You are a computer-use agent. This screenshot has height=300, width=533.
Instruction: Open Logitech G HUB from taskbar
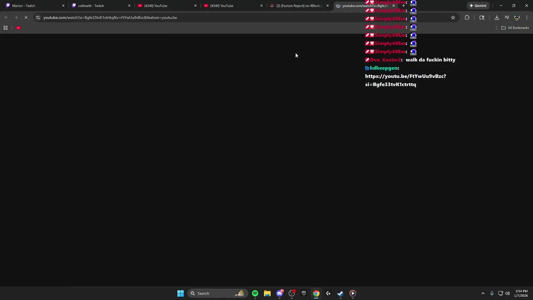point(328,293)
